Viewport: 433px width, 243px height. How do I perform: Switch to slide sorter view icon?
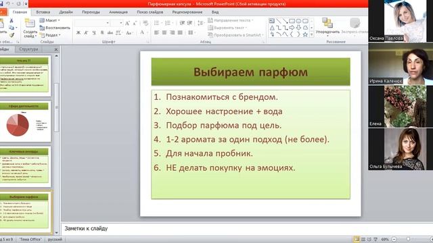pos(363,240)
